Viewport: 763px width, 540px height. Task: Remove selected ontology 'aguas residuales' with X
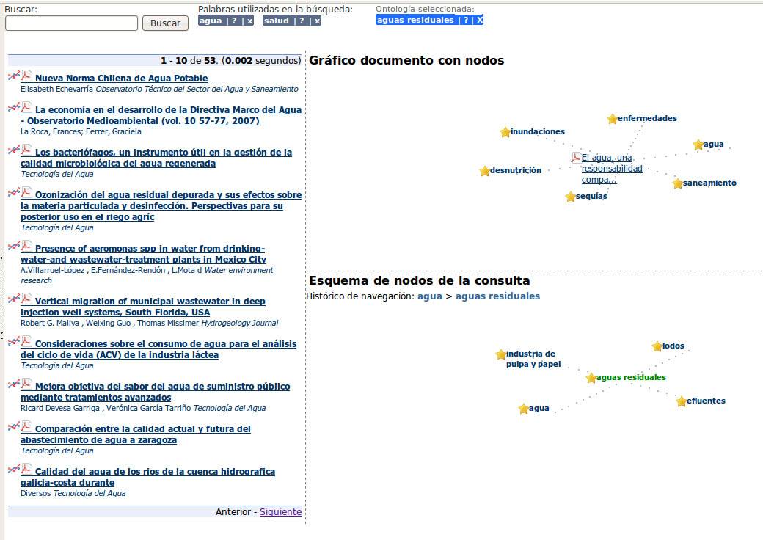point(480,20)
